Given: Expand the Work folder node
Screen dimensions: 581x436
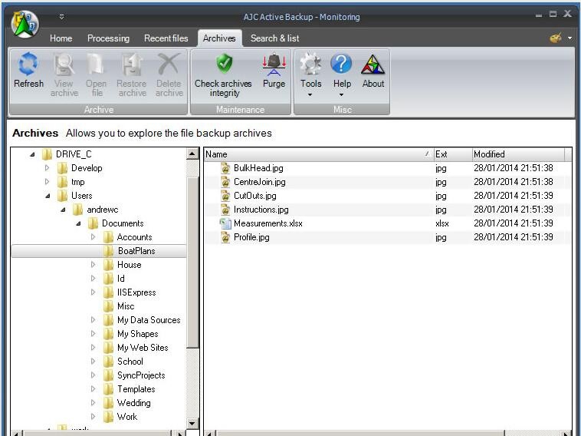Looking at the screenshot, I should point(93,417).
